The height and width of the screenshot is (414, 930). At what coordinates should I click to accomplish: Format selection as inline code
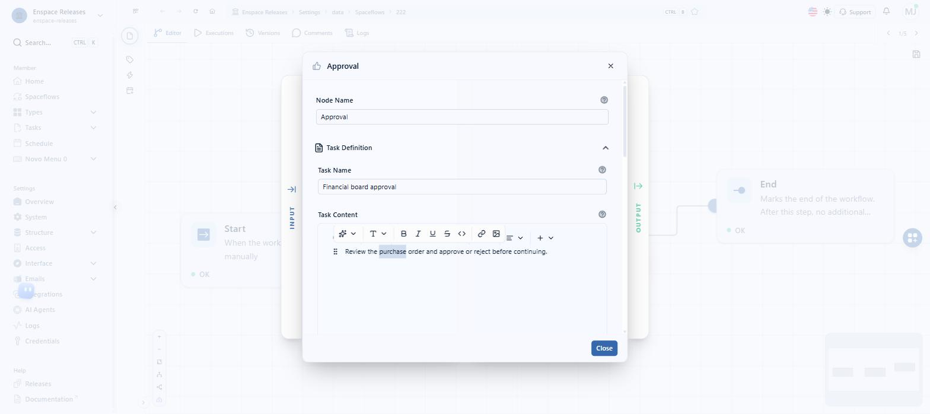coord(461,234)
